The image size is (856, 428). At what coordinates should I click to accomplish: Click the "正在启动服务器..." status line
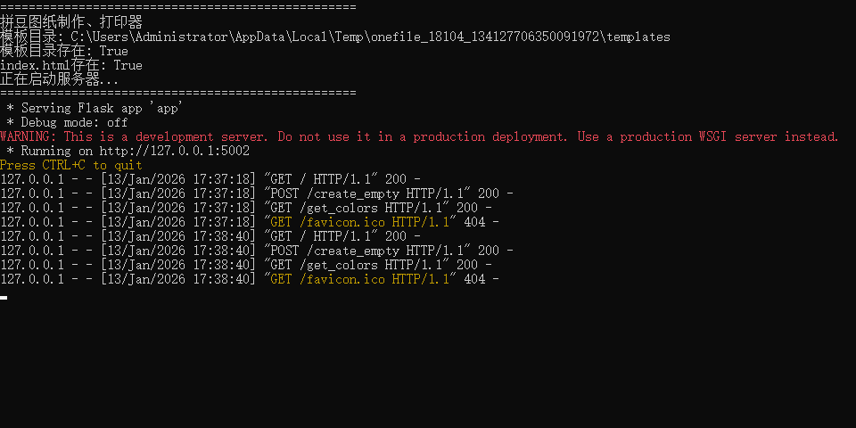click(x=60, y=79)
